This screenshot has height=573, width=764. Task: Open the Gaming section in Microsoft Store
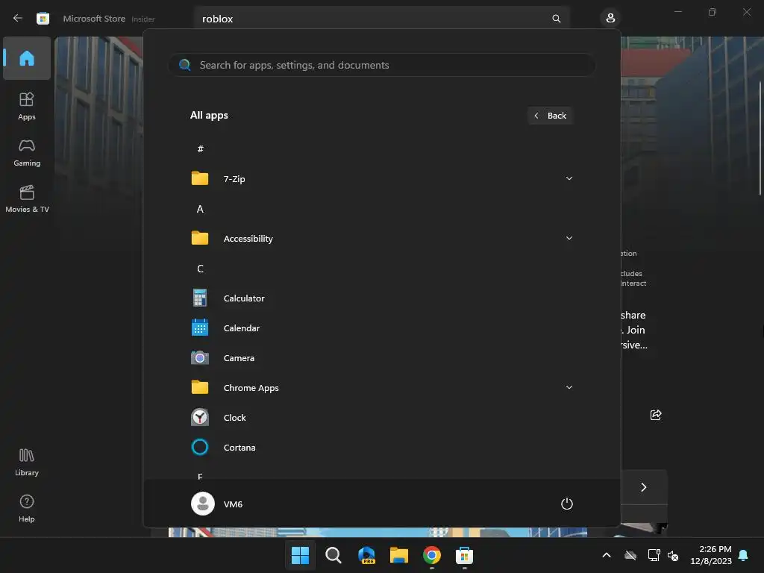(27, 152)
